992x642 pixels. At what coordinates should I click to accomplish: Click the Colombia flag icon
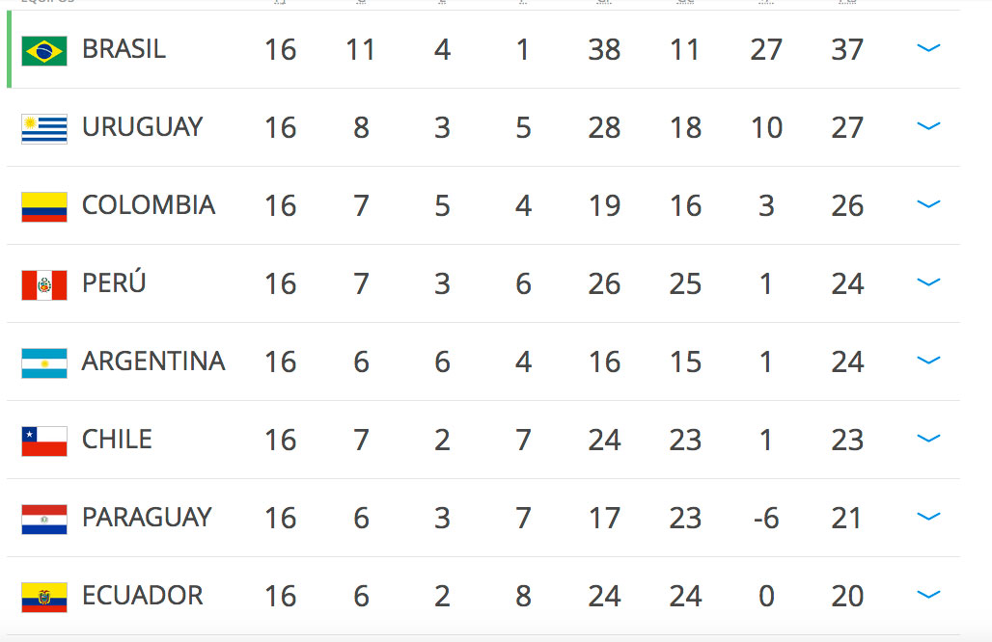point(44,207)
